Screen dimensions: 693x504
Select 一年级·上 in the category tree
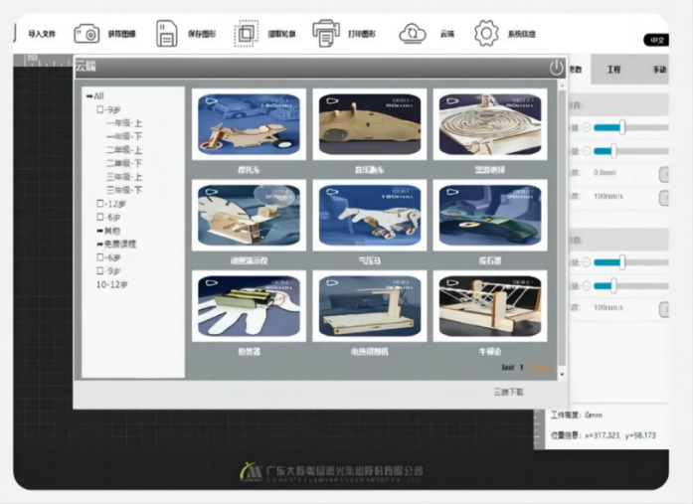click(x=124, y=122)
